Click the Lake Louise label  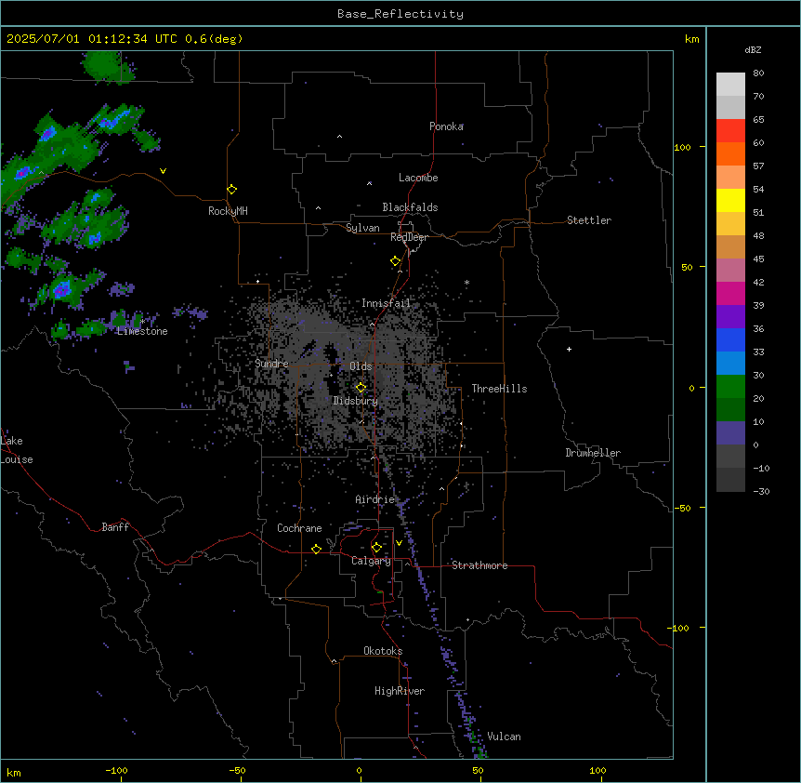click(17, 450)
